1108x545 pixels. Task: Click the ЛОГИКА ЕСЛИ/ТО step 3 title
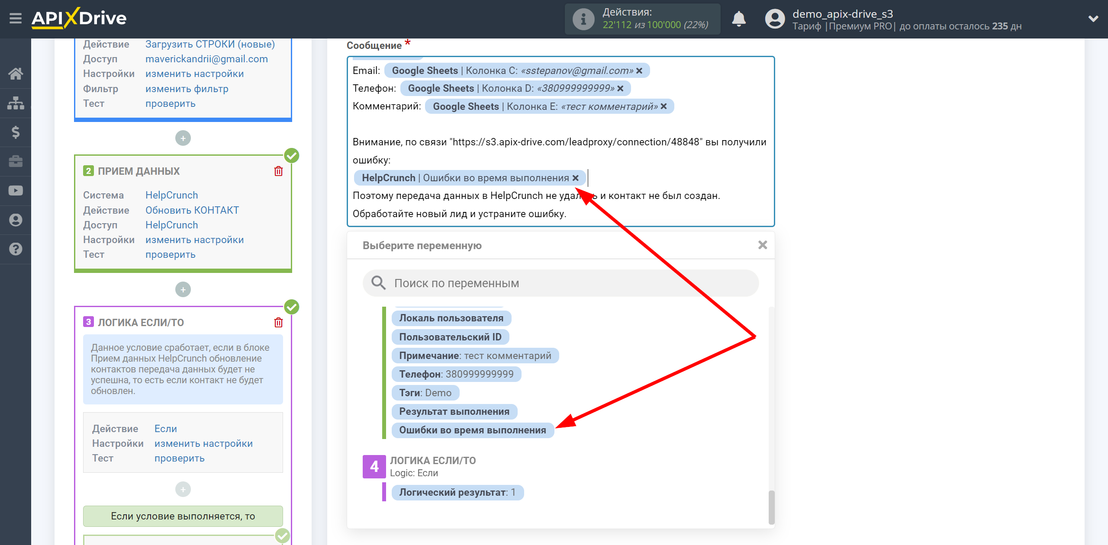141,323
